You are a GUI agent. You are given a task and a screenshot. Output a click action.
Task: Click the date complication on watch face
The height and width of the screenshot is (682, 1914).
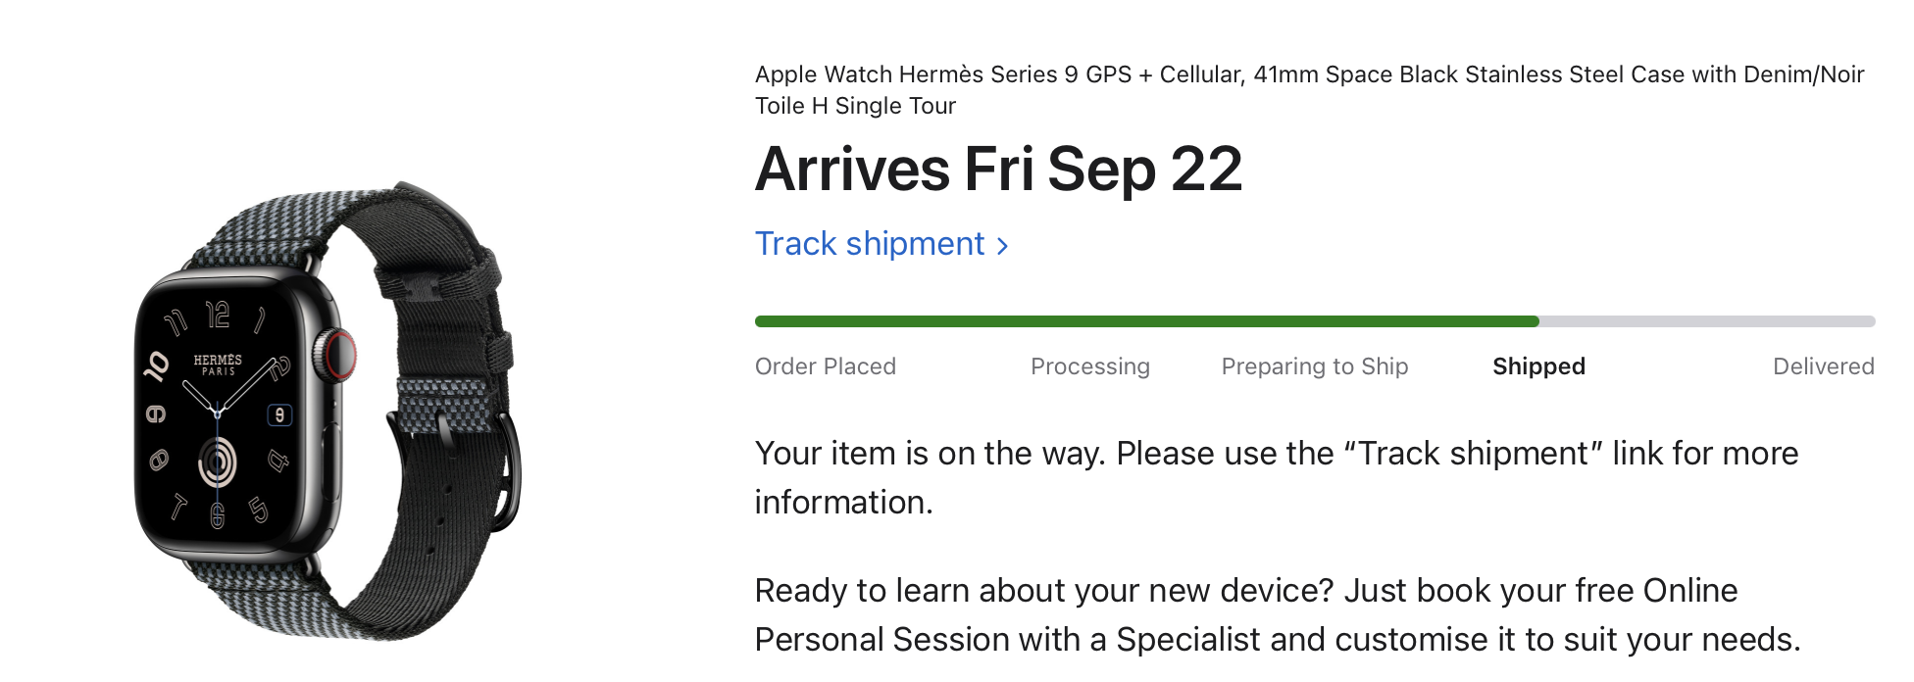(279, 414)
